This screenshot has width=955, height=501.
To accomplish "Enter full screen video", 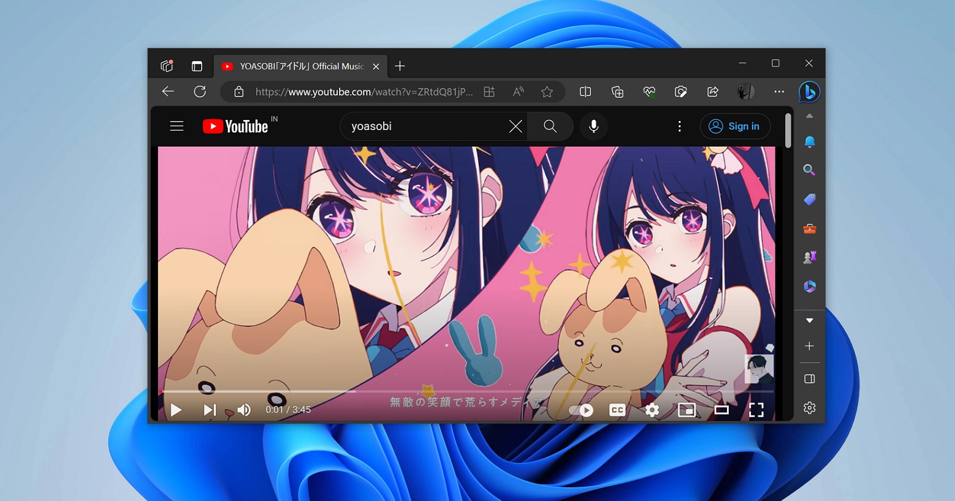I will [756, 410].
